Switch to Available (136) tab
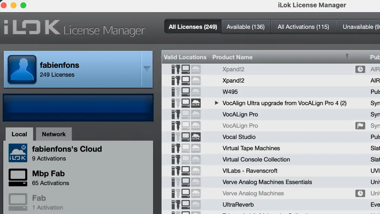This screenshot has height=214, width=380. click(x=246, y=27)
